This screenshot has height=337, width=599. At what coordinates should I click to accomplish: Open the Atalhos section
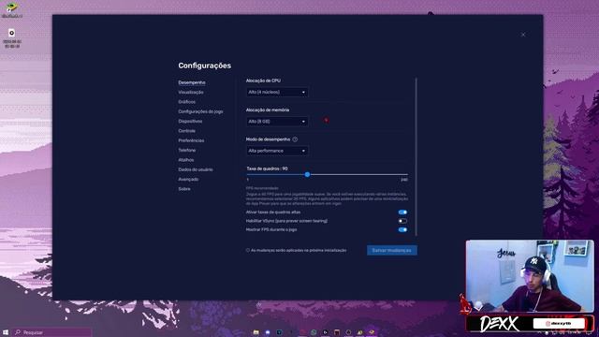click(186, 160)
